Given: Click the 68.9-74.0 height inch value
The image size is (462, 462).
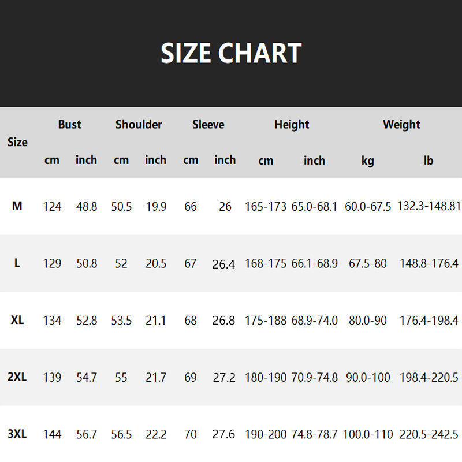Looking at the screenshot, I should (x=314, y=320).
